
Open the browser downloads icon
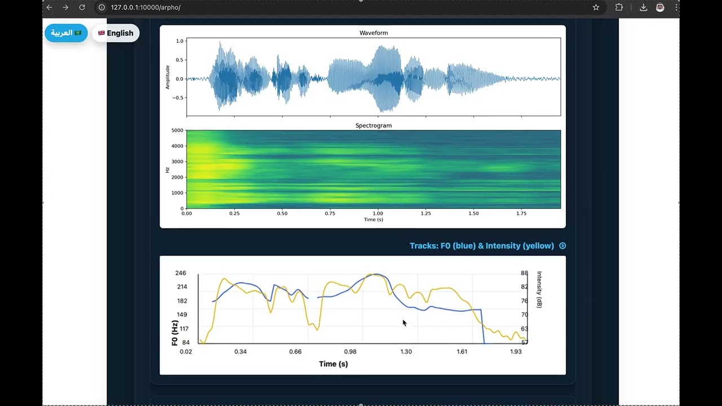643,7
